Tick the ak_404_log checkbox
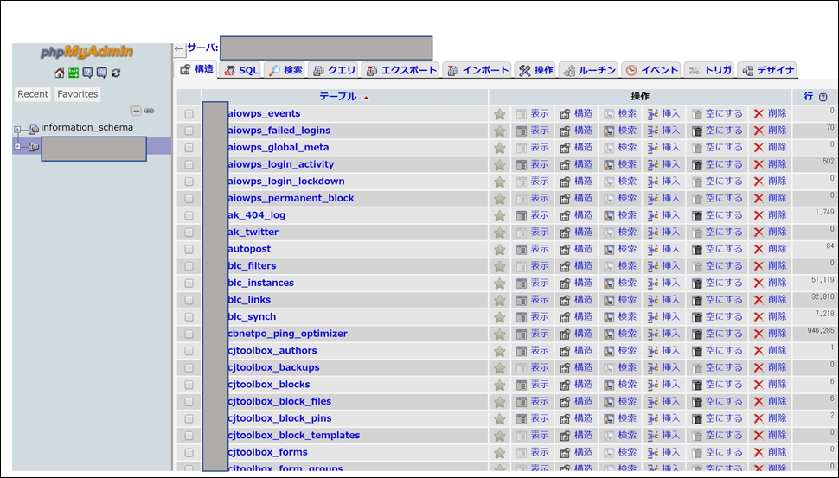The width and height of the screenshot is (839, 478). tap(189, 215)
